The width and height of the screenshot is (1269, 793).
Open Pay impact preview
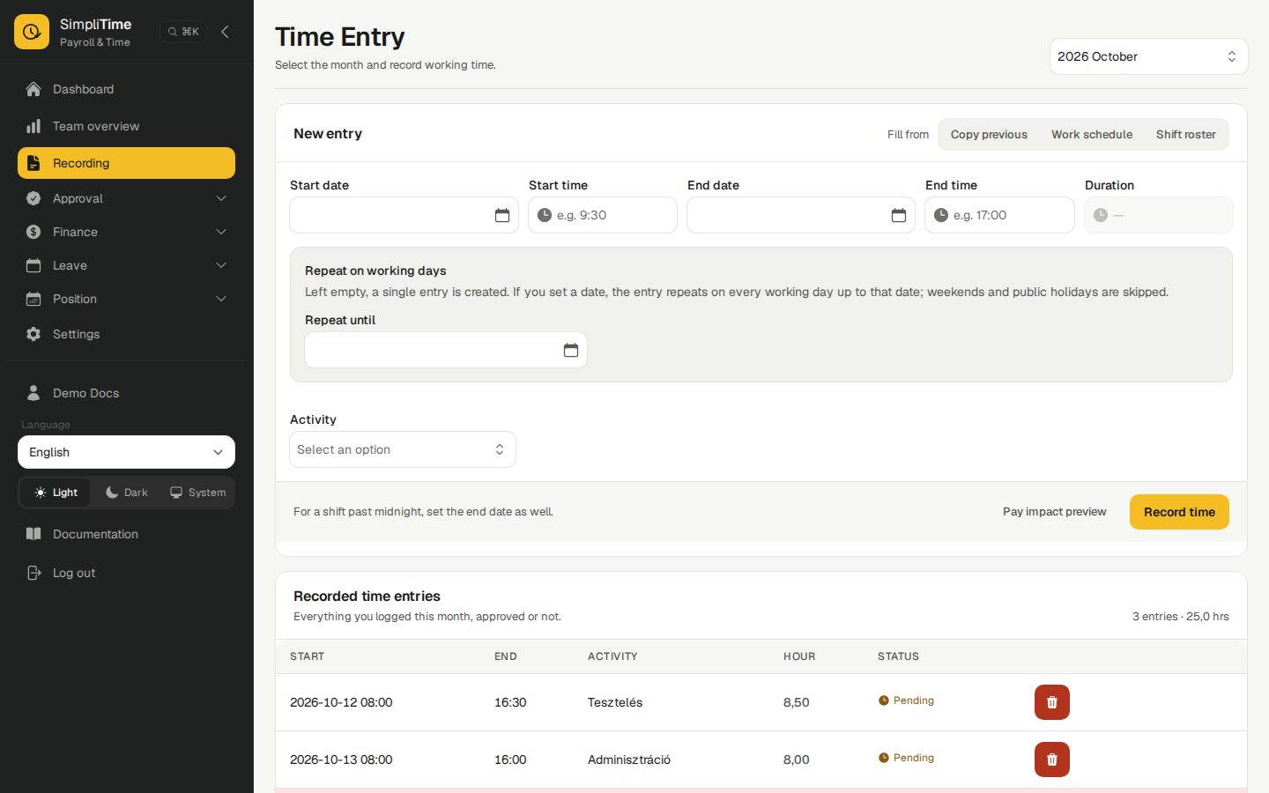(x=1054, y=512)
